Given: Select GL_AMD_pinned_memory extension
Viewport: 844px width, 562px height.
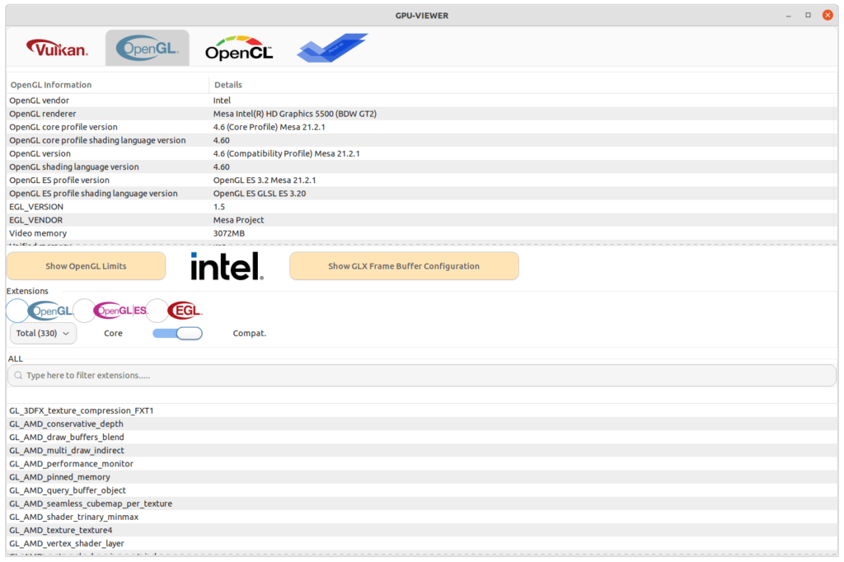Looking at the screenshot, I should pyautogui.click(x=422, y=477).
